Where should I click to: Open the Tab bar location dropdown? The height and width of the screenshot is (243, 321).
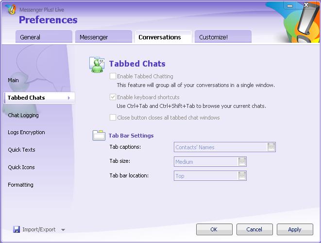(242, 176)
